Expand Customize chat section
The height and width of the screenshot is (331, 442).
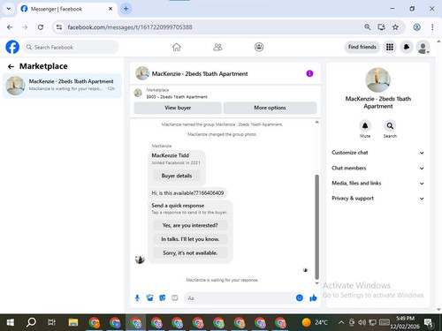click(378, 153)
